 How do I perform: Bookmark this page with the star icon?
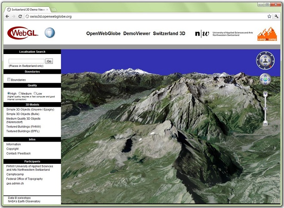269,16
